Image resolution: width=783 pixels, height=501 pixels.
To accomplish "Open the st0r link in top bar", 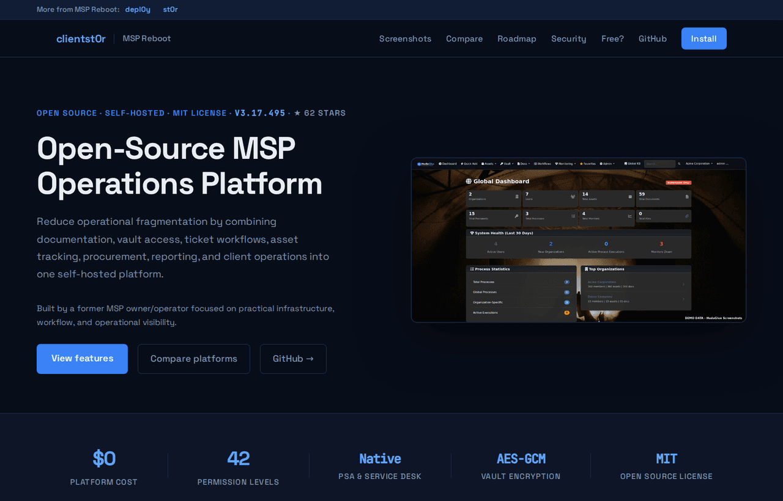I will [171, 9].
